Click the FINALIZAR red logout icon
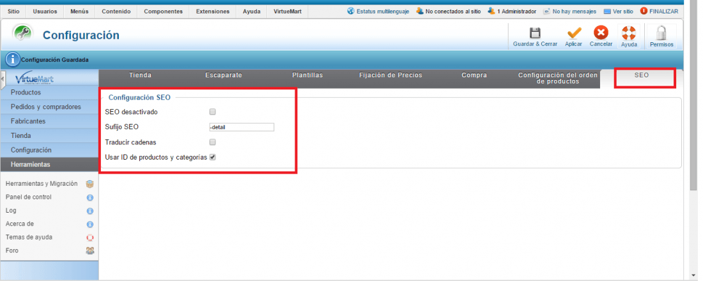 tap(644, 11)
